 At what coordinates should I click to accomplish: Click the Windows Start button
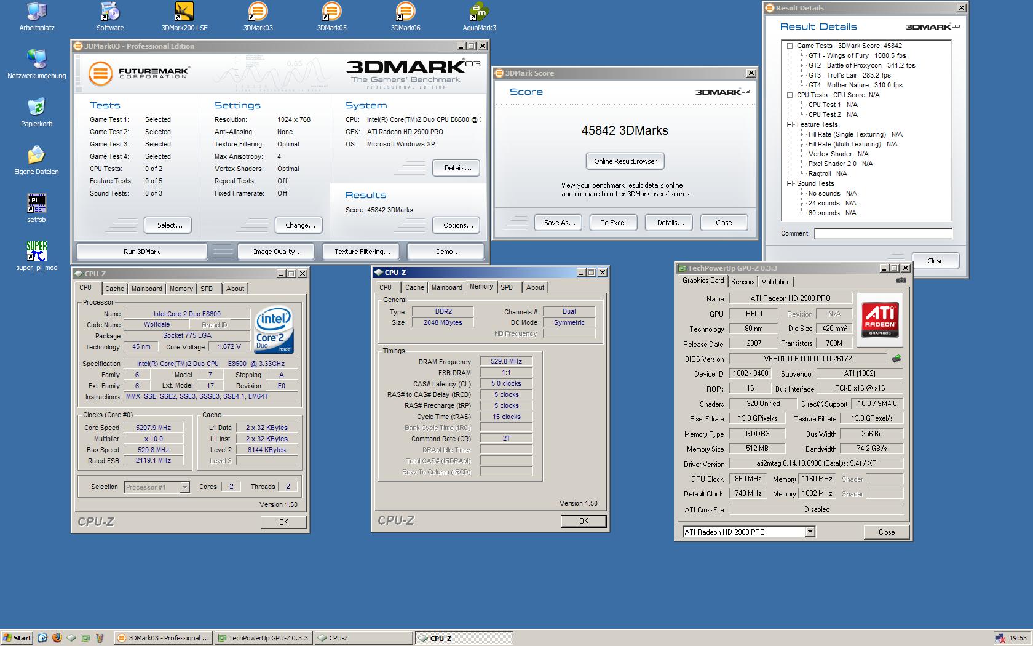tap(17, 638)
